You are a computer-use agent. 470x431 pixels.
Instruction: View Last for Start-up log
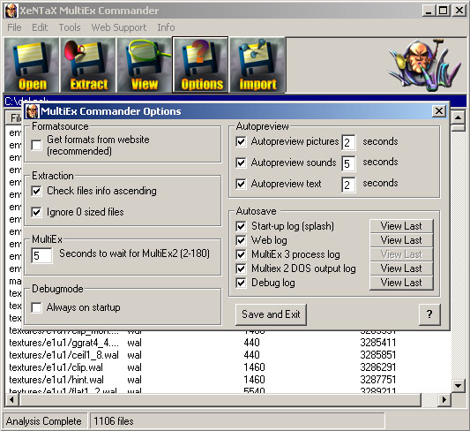click(x=401, y=226)
